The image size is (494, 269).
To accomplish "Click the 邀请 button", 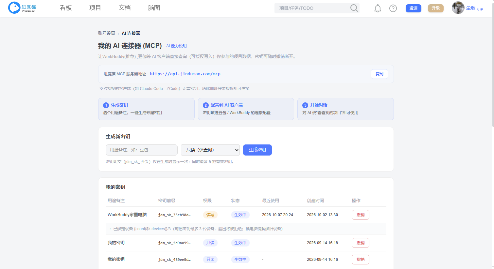I will [x=414, y=8].
